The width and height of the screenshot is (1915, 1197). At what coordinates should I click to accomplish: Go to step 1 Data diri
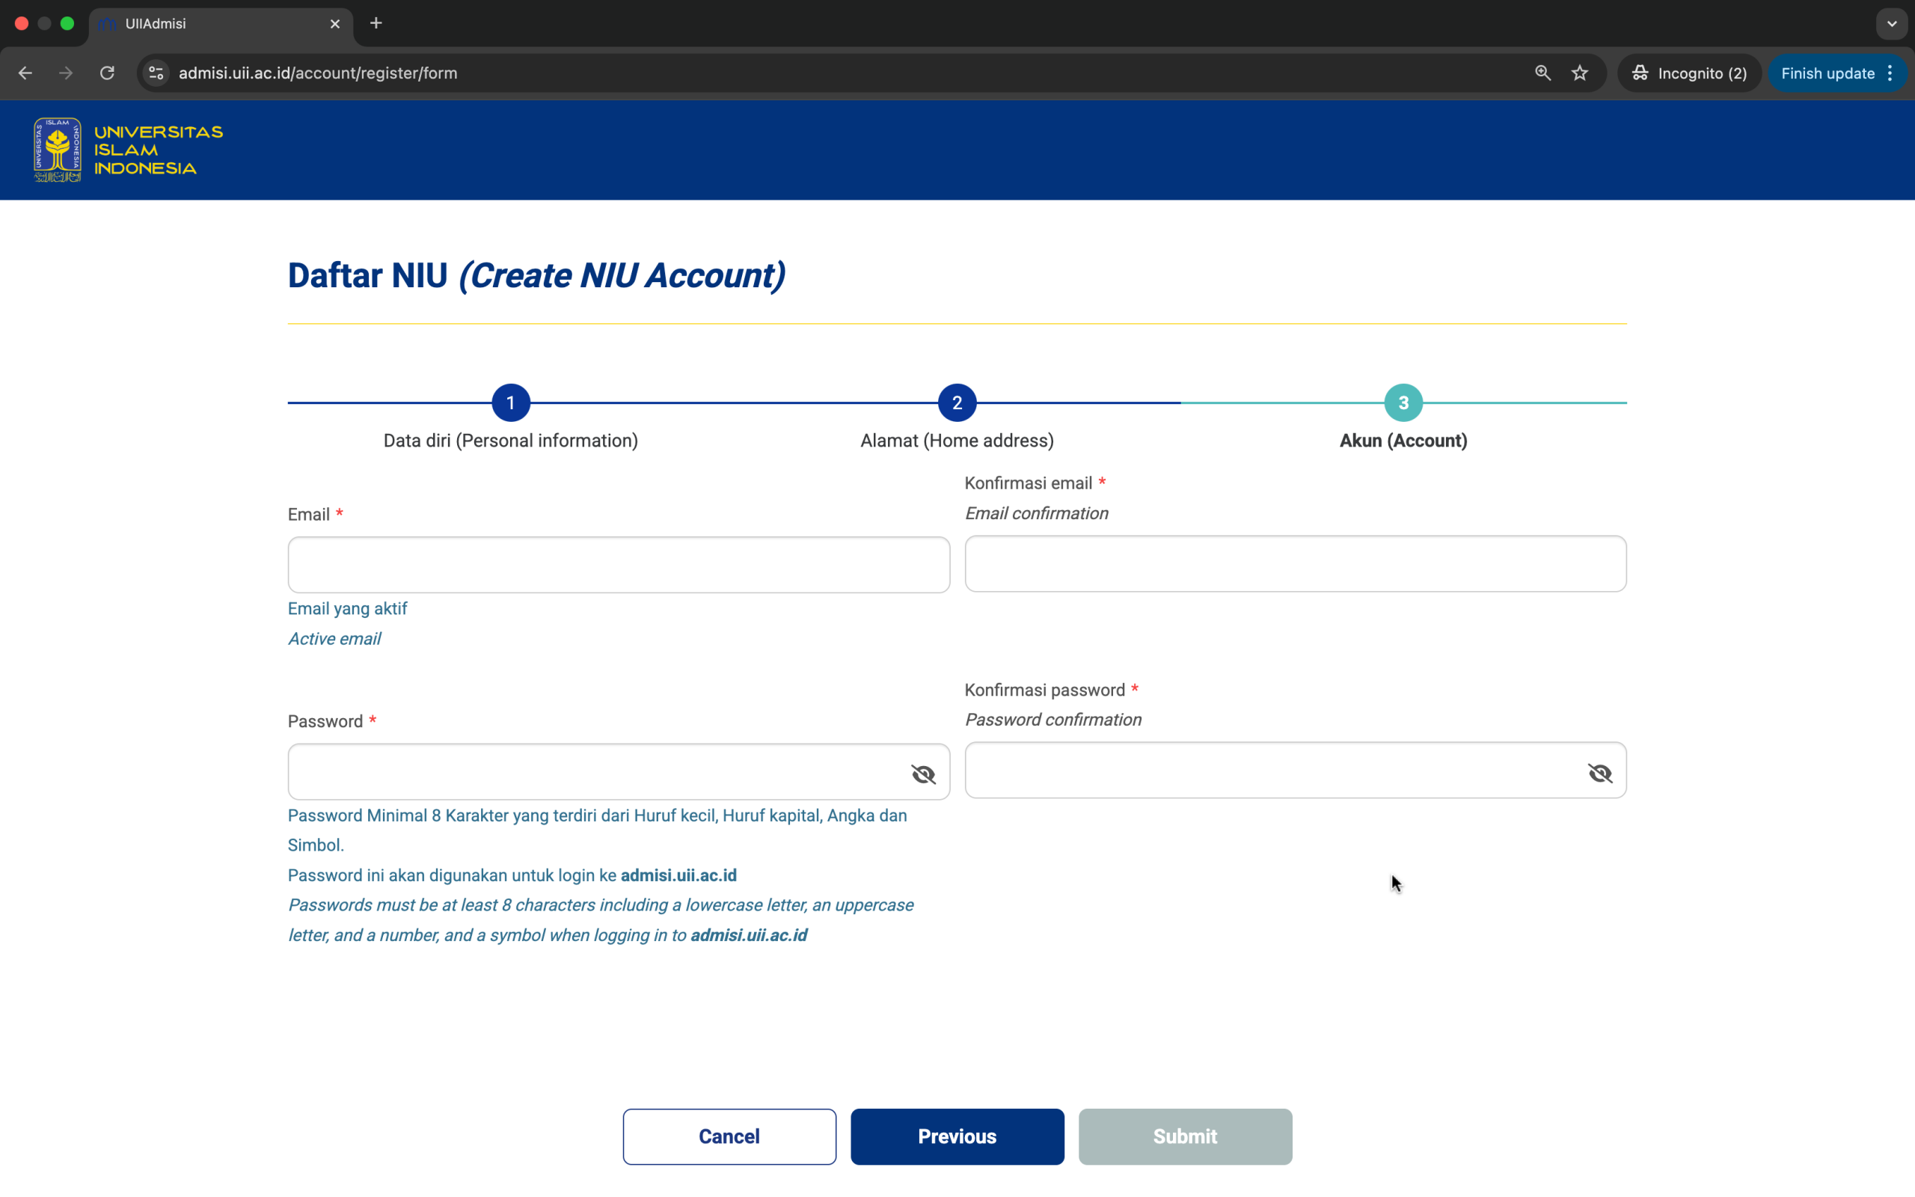tap(510, 403)
